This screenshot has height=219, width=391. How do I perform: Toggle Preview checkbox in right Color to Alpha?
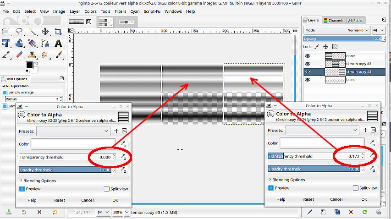click(271, 188)
